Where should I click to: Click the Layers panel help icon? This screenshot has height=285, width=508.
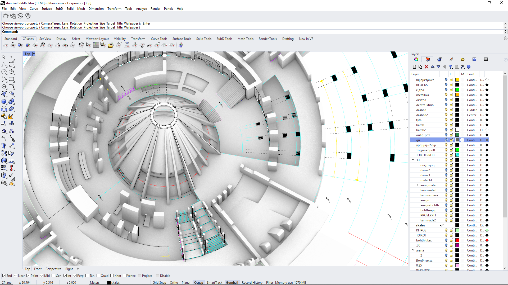pos(469,67)
